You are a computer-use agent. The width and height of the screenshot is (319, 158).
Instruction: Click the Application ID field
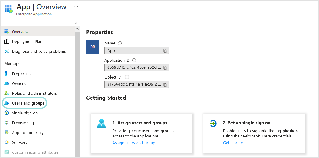click(137, 67)
